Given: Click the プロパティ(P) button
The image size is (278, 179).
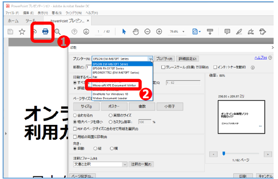Looking at the screenshot, I should click(x=164, y=59).
